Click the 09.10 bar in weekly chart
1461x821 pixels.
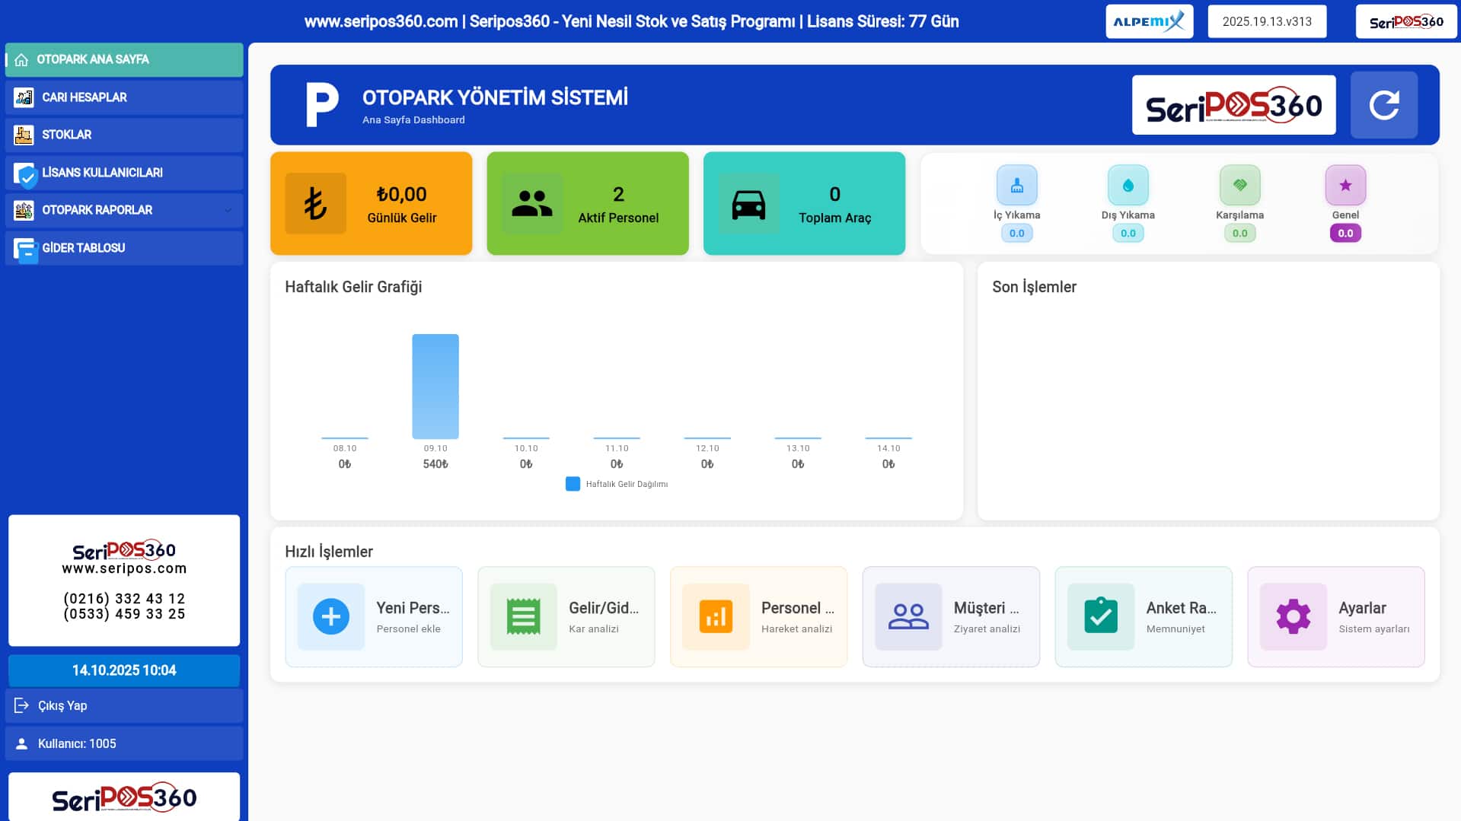[x=435, y=387]
